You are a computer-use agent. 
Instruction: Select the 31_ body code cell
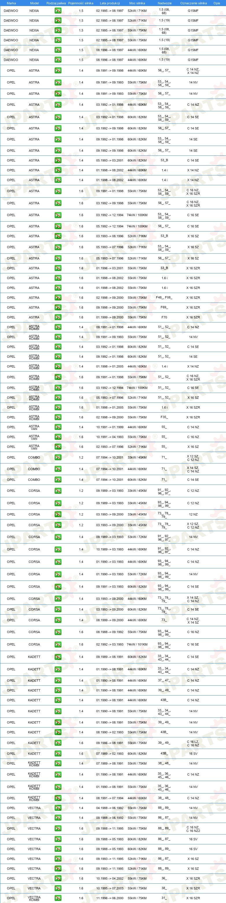pyautogui.click(x=164, y=898)
